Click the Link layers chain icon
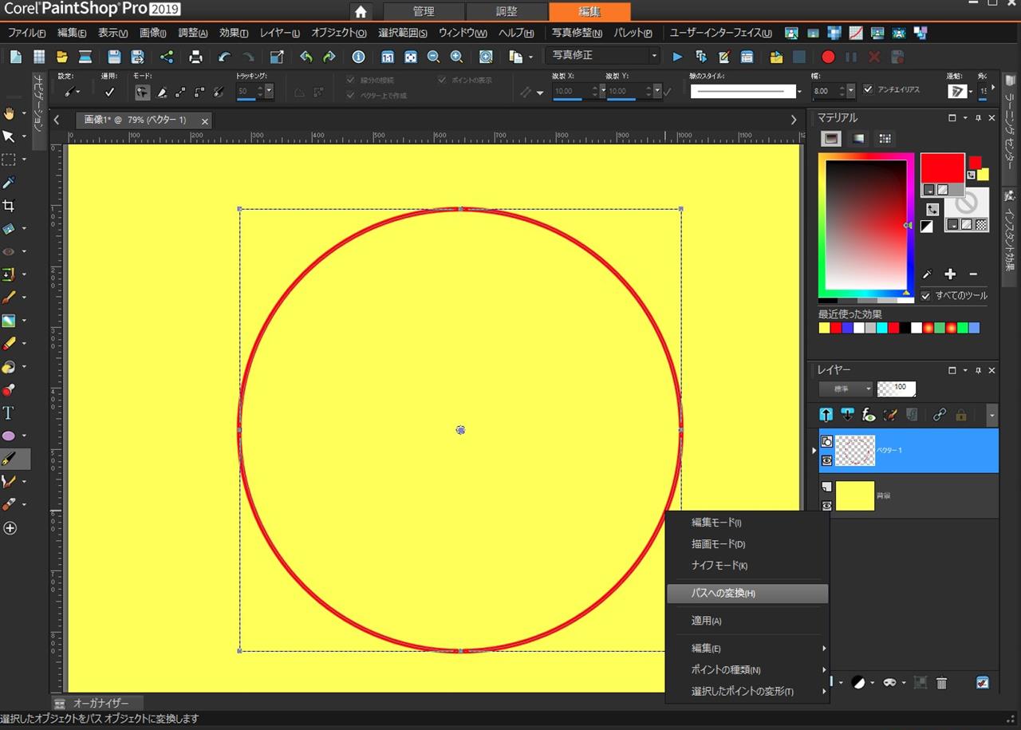The image size is (1021, 730). point(940,415)
